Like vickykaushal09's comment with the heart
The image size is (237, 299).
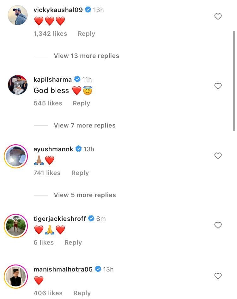coord(218,16)
